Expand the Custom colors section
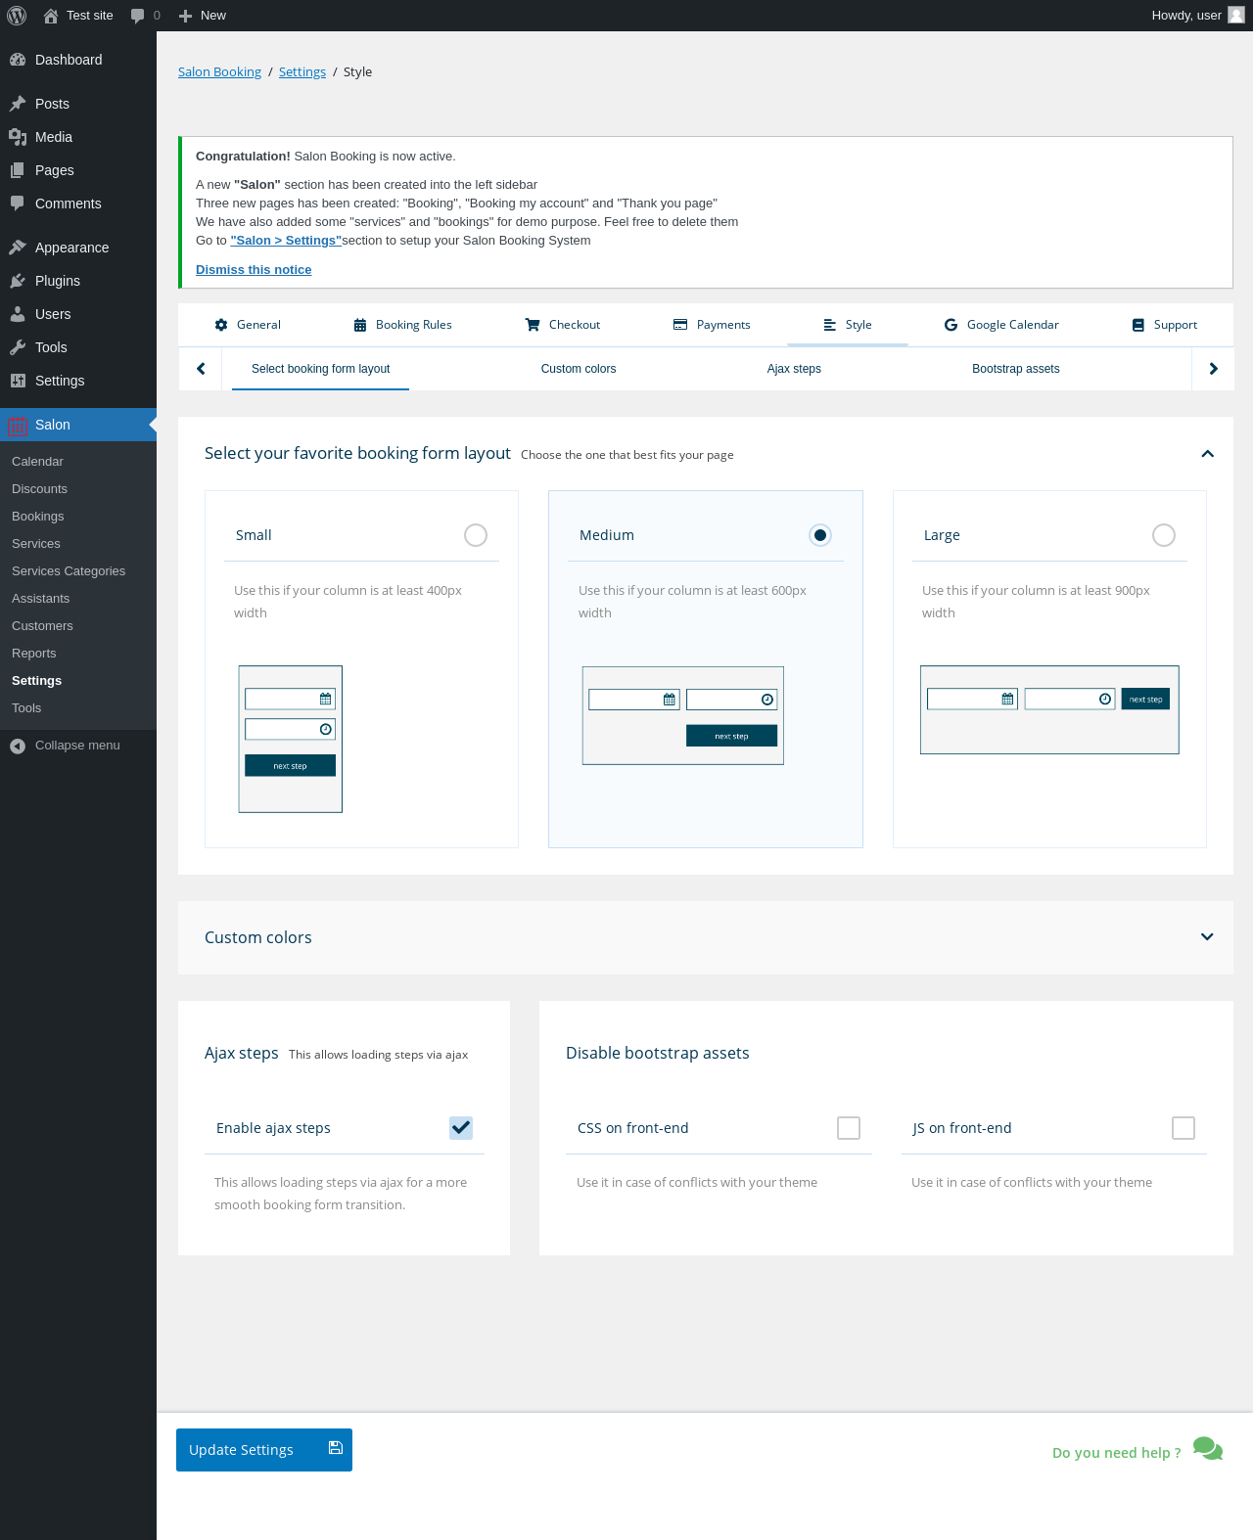This screenshot has height=1540, width=1253. pos(1208,937)
